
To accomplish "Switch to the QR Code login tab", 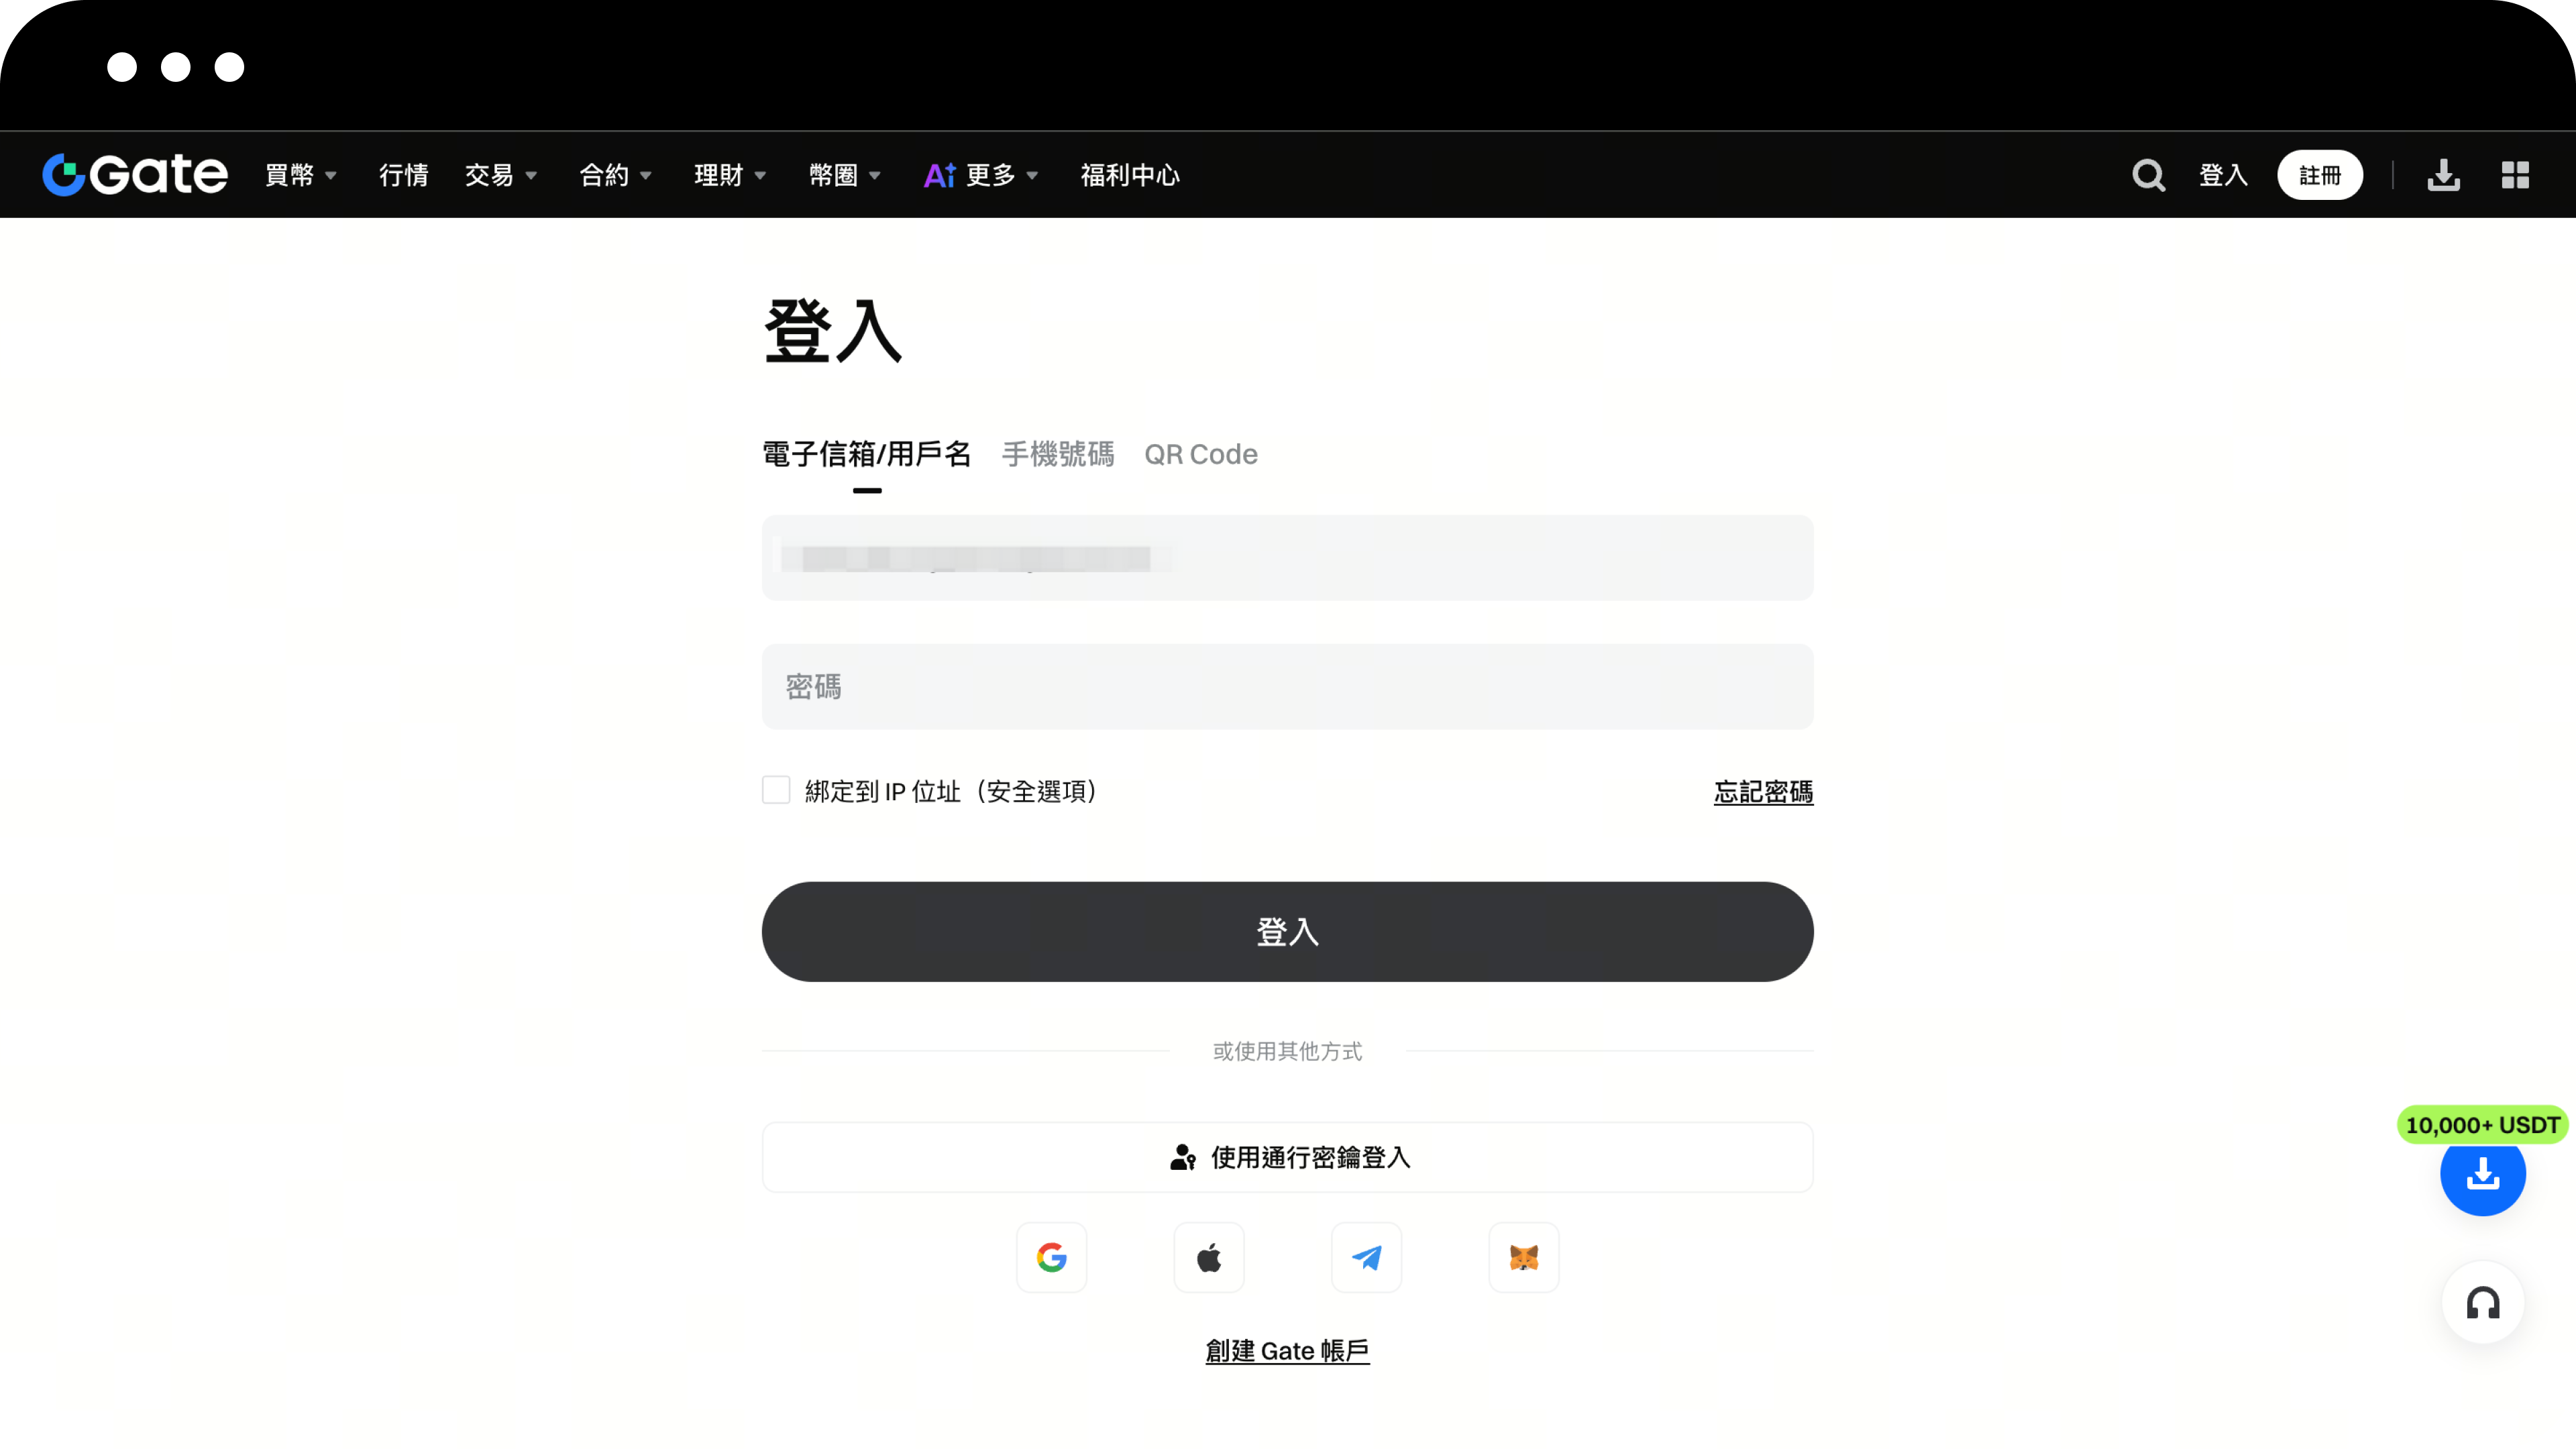I will coord(1200,454).
